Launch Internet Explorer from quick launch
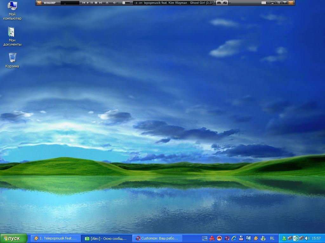 (x=234, y=238)
